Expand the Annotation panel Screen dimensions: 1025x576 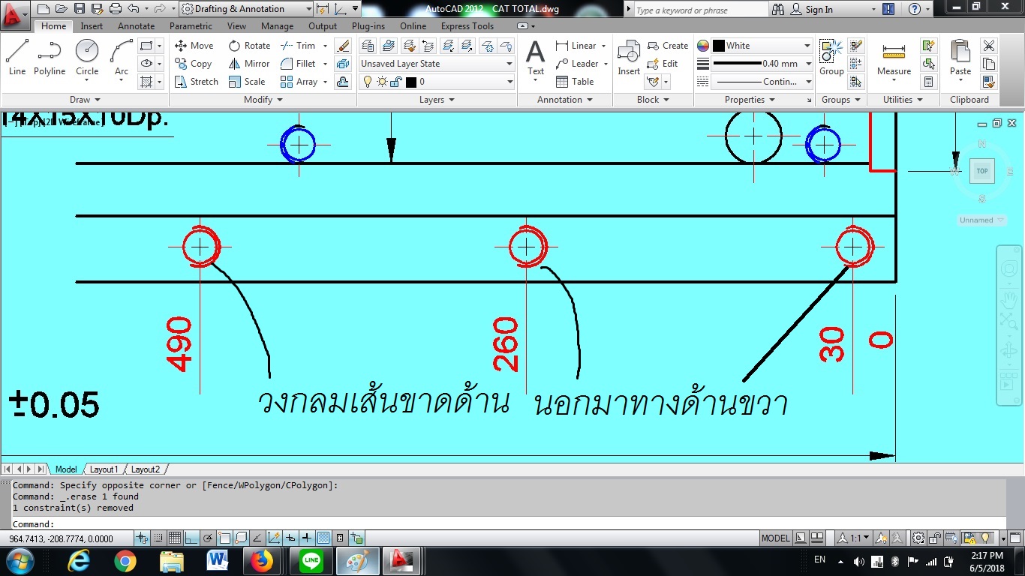tap(565, 100)
